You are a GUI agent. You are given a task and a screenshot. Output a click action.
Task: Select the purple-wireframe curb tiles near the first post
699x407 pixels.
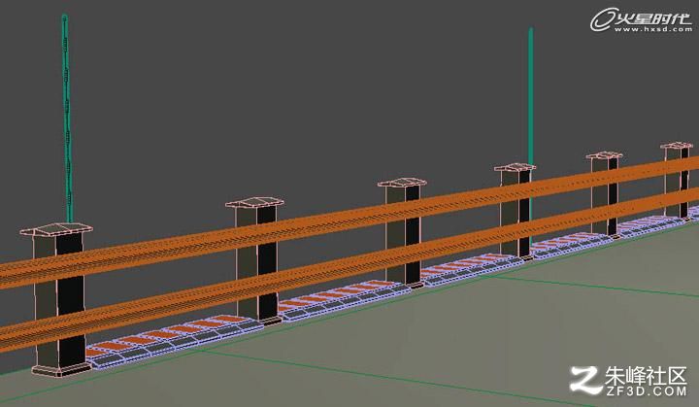(176, 340)
